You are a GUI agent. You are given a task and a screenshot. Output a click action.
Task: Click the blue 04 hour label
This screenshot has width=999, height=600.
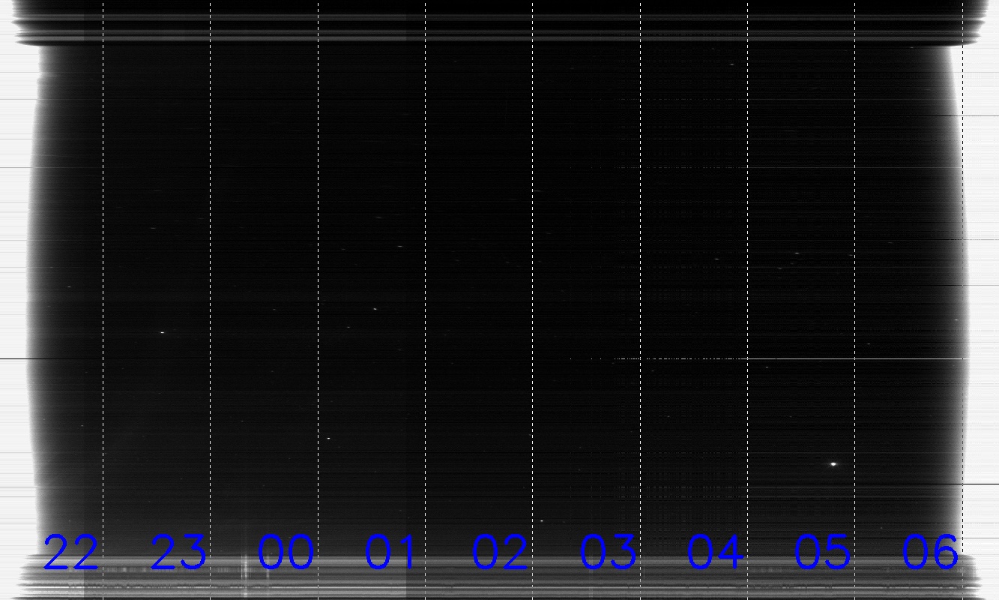(x=715, y=553)
